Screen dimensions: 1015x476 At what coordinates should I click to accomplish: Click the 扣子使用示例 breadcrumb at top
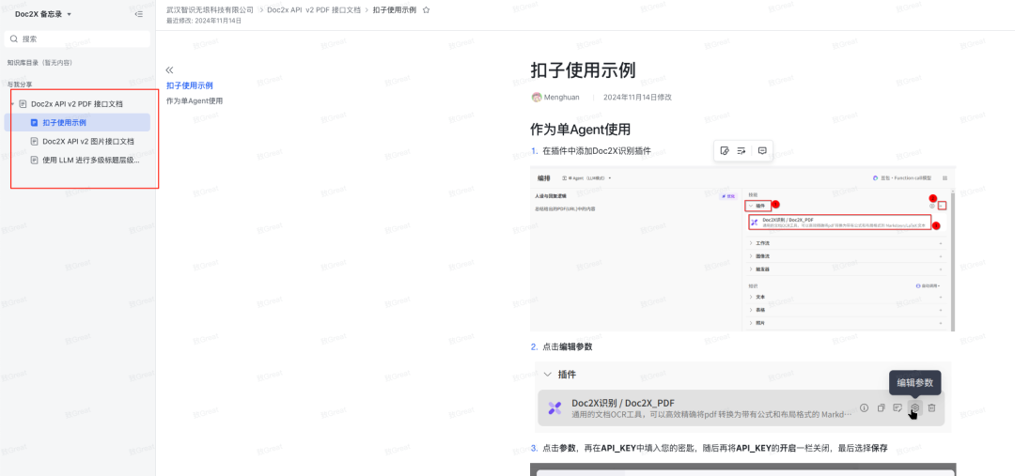tap(394, 10)
